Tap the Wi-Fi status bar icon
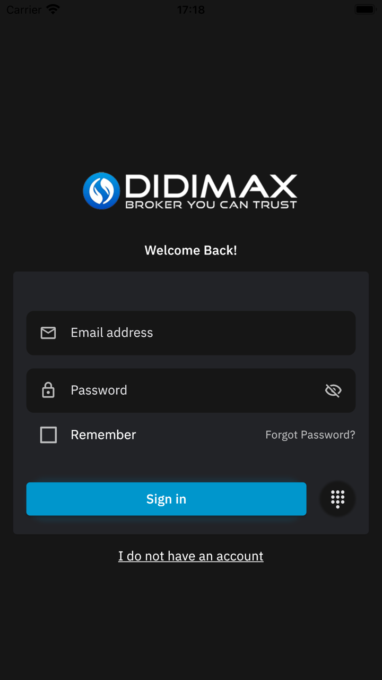 pyautogui.click(x=53, y=10)
